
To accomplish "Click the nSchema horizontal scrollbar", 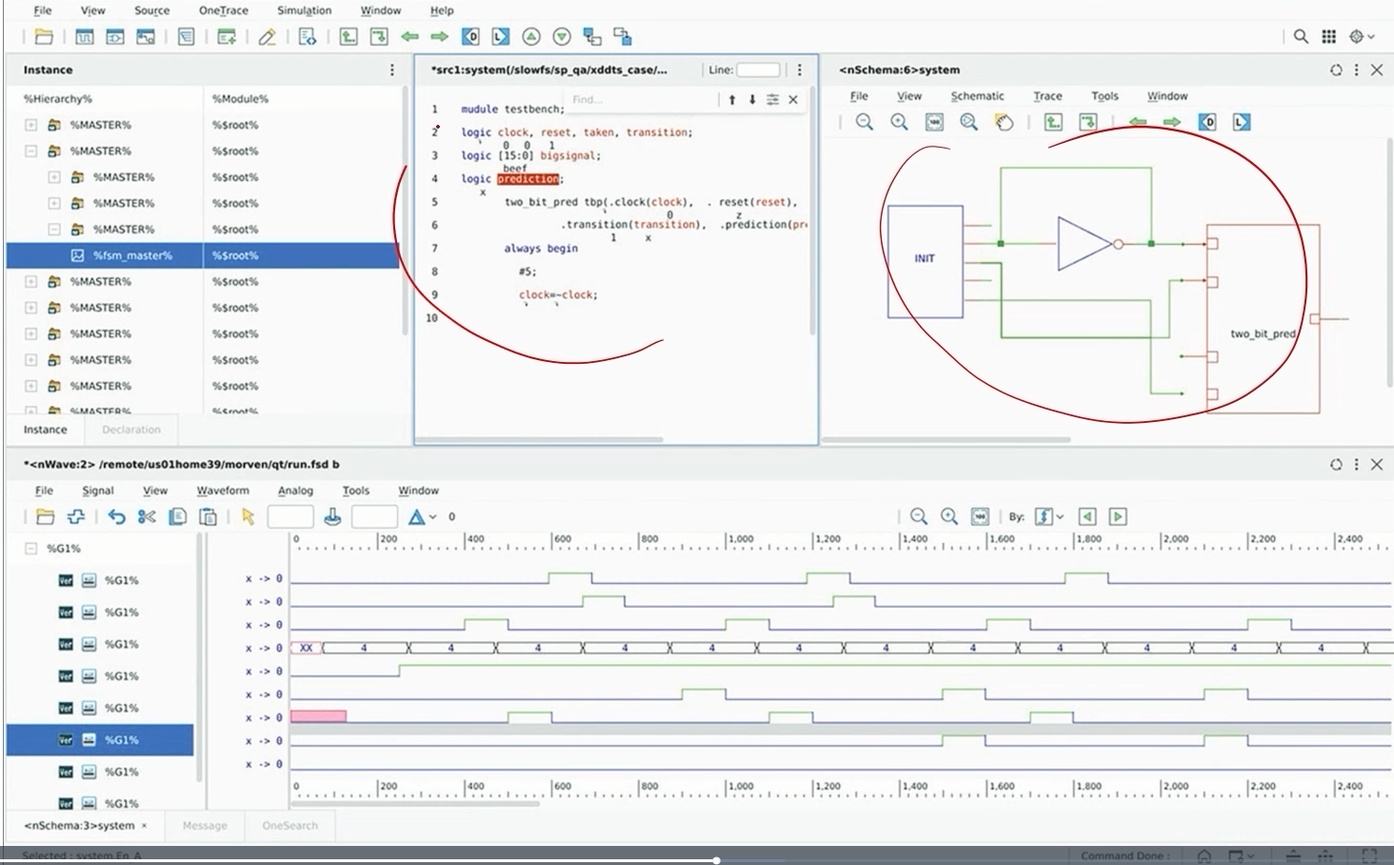I will 946,439.
